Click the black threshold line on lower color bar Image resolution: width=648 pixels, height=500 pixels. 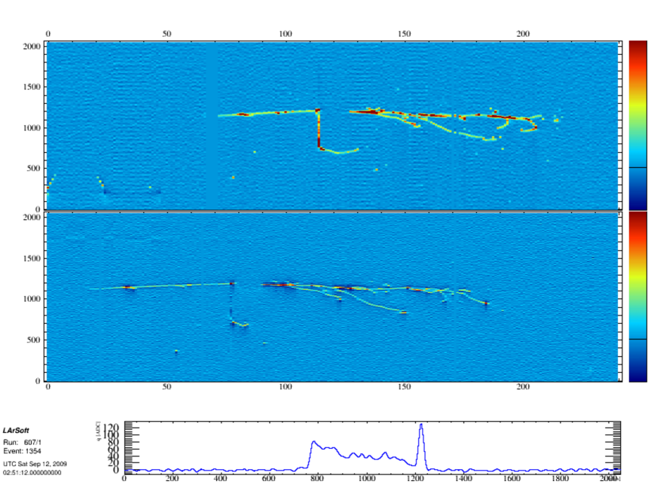click(x=637, y=339)
